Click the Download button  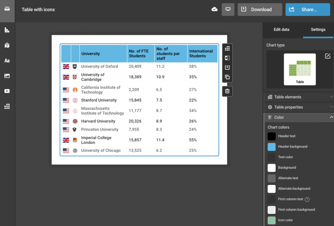(260, 9)
